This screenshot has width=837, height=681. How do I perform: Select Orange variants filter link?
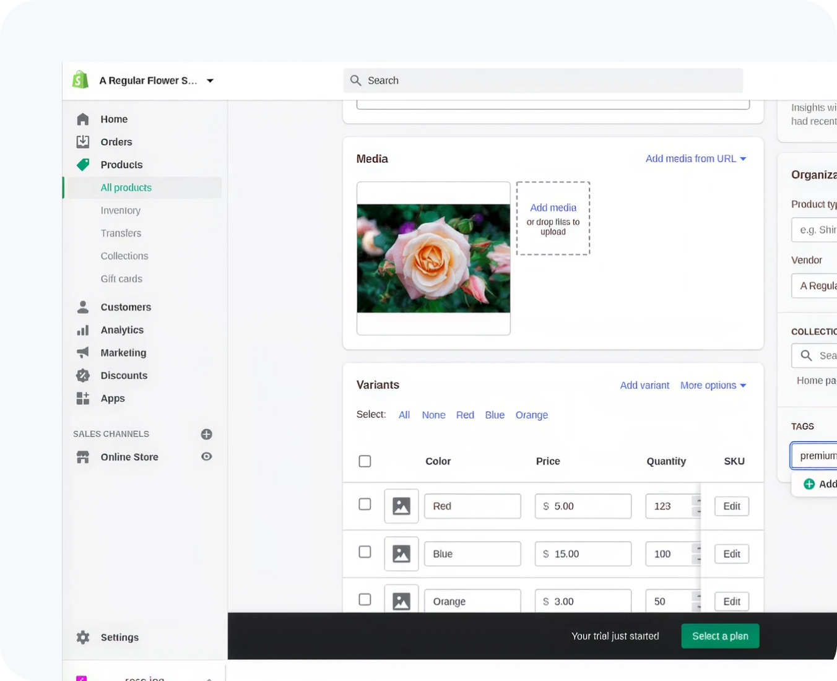tap(532, 415)
